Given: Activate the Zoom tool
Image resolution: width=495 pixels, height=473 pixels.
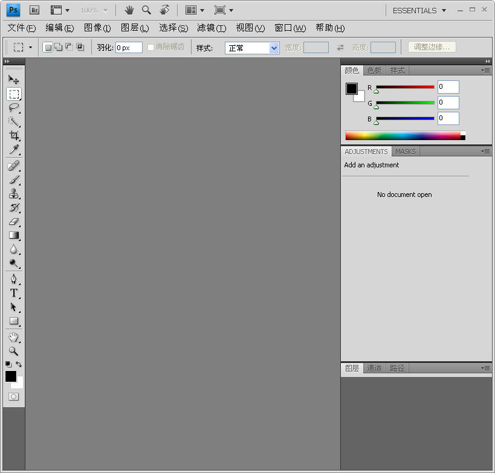Looking at the screenshot, I should point(13,350).
